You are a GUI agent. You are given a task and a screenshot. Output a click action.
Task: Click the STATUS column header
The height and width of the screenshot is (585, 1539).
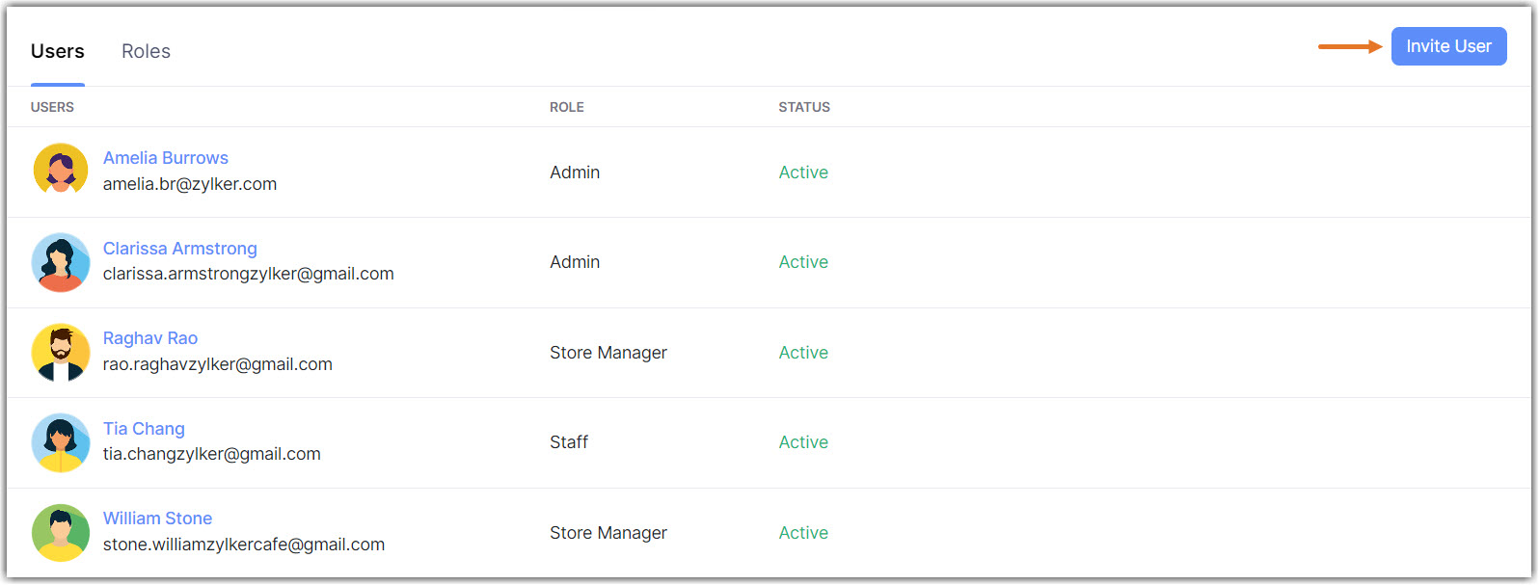pos(804,107)
